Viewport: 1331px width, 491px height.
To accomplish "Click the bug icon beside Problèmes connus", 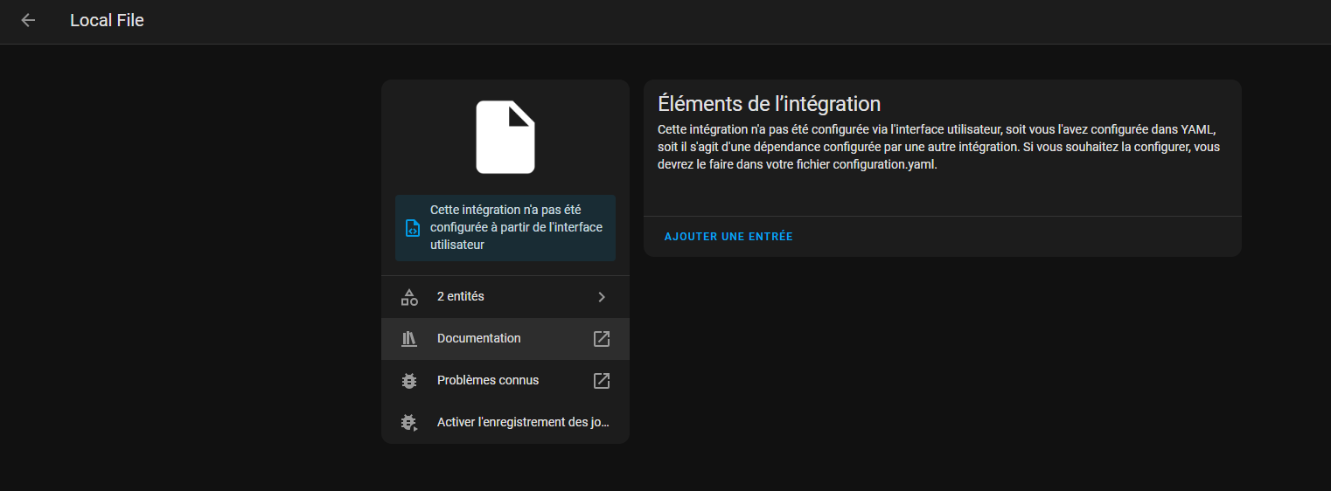I will pos(409,381).
